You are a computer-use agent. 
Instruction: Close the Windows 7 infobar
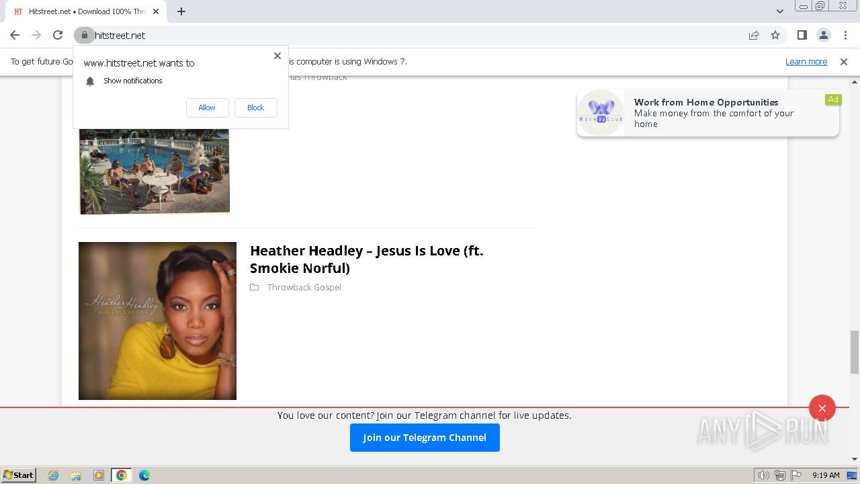pyautogui.click(x=844, y=61)
